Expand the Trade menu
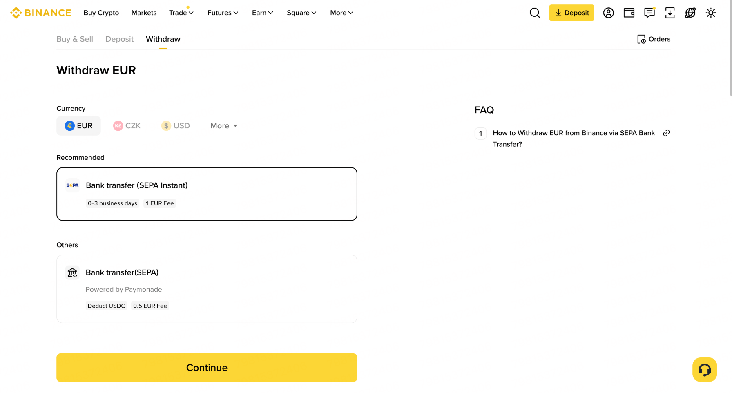732x393 pixels. (x=181, y=13)
